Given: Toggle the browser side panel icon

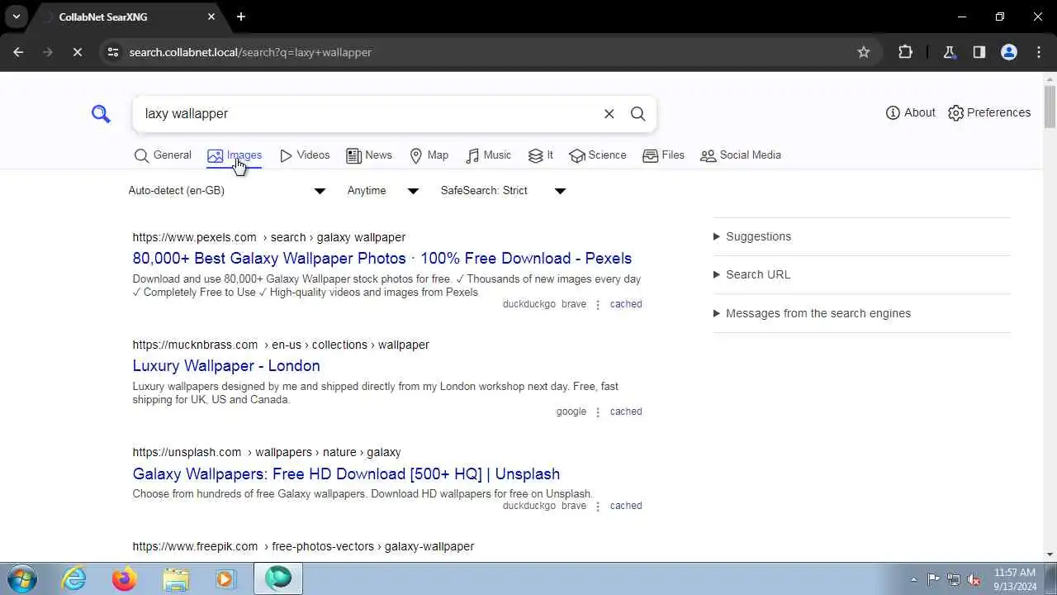Looking at the screenshot, I should pos(979,52).
